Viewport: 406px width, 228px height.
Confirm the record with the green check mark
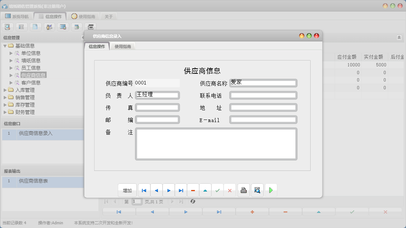[217, 190]
